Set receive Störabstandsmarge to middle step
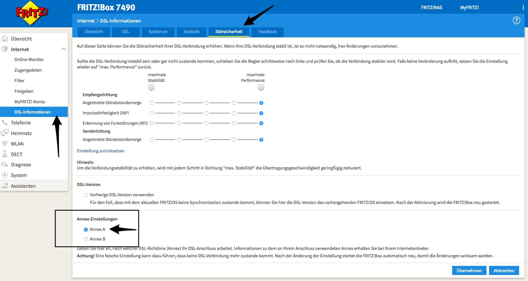The height and width of the screenshot is (281, 528). pos(207,103)
